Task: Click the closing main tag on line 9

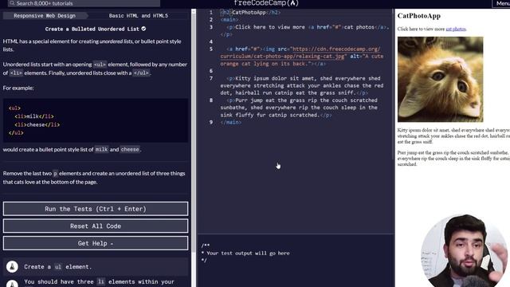Action: (230, 122)
